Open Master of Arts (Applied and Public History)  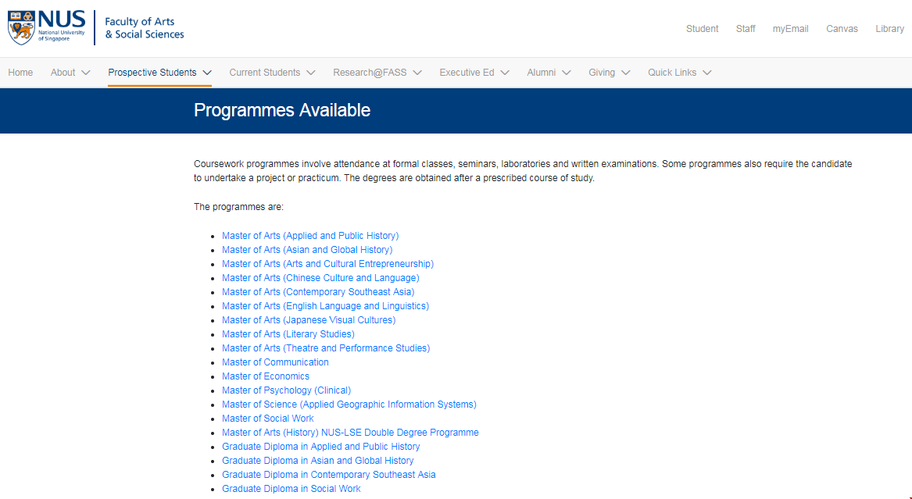tap(309, 236)
